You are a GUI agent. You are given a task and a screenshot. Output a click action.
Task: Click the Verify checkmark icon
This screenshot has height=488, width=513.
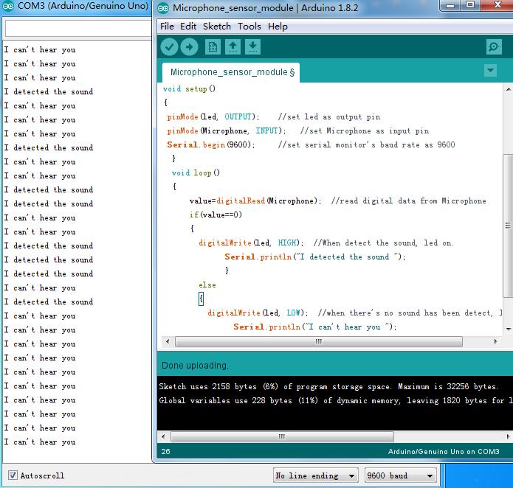169,47
